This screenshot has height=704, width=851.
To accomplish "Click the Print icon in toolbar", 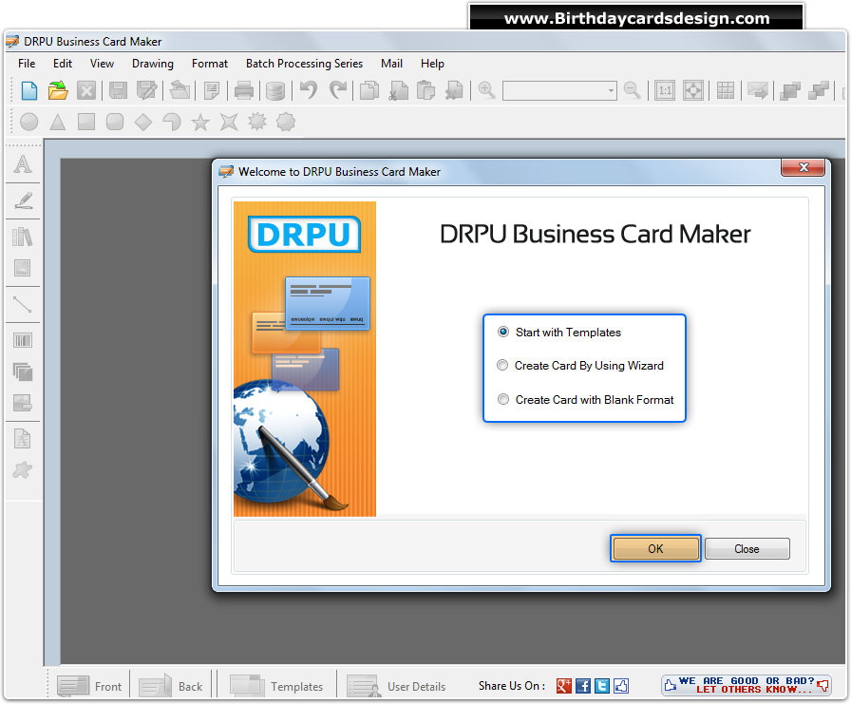I will (x=244, y=90).
